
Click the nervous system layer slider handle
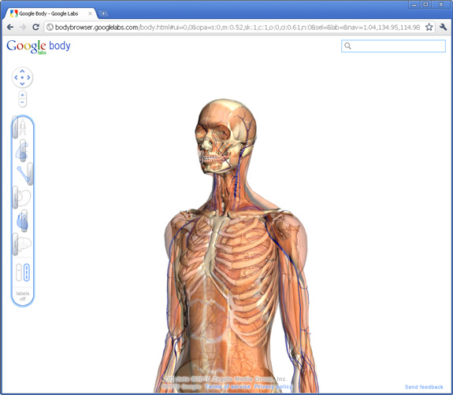tap(15, 244)
